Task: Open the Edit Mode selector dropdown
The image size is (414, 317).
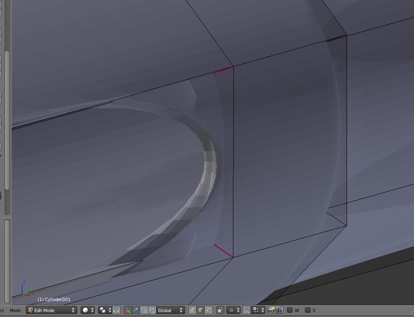Action: point(51,310)
